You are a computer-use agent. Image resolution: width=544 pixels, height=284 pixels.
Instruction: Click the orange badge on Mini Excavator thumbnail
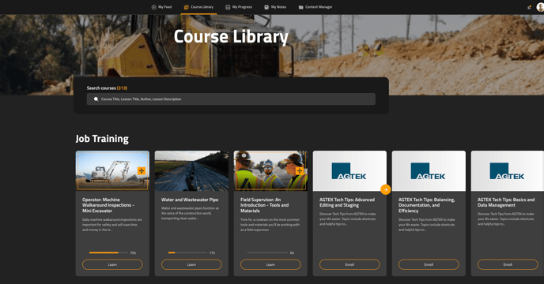pos(142,170)
